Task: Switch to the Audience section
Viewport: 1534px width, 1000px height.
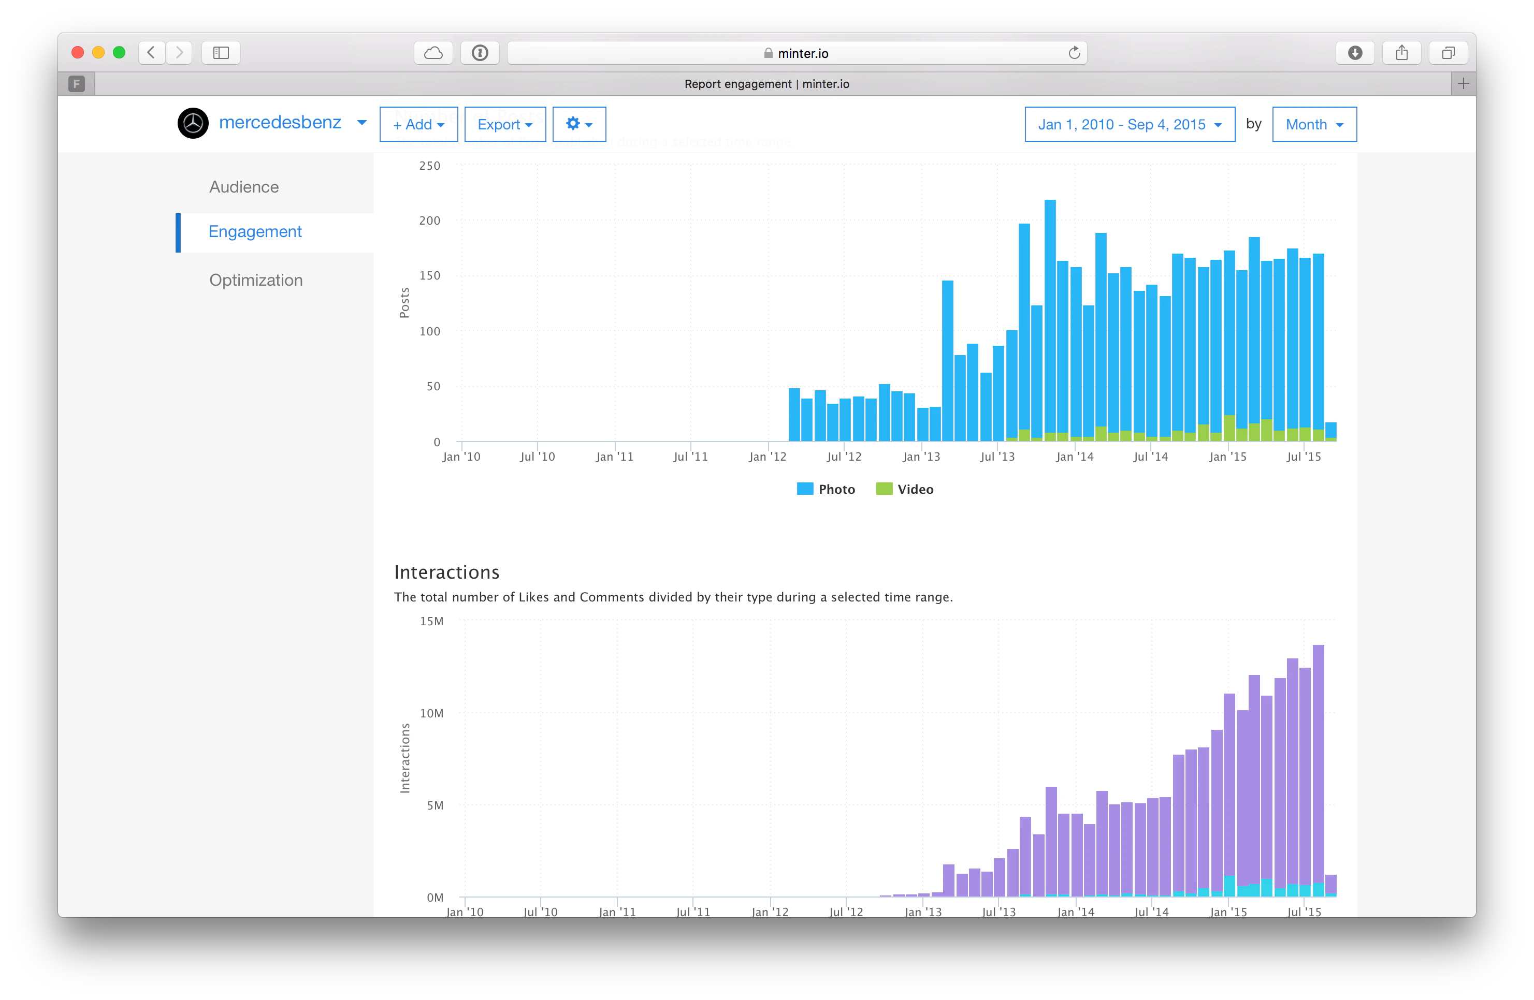Action: tap(243, 187)
